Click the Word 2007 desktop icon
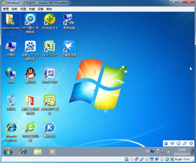The image size is (196, 163). pos(49,74)
